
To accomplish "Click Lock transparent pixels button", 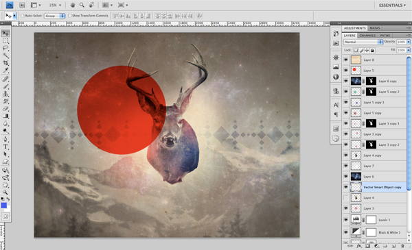I will click(x=356, y=50).
